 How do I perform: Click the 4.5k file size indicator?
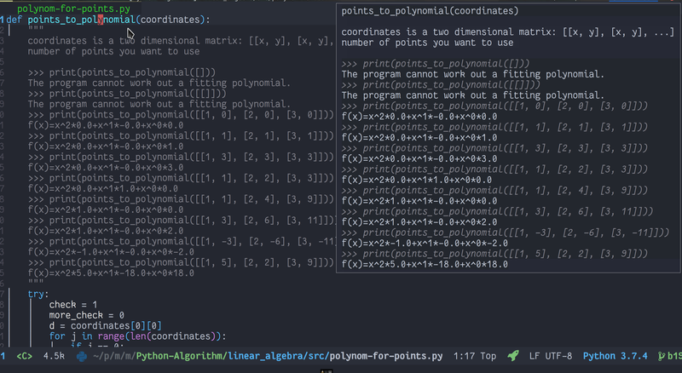click(54, 356)
